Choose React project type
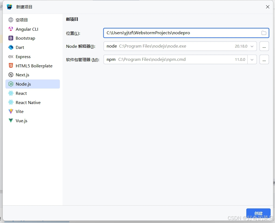 33,93
